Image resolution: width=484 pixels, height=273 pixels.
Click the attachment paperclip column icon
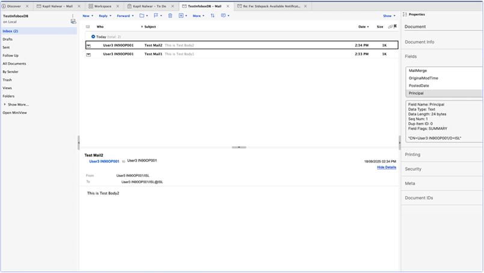(x=390, y=27)
